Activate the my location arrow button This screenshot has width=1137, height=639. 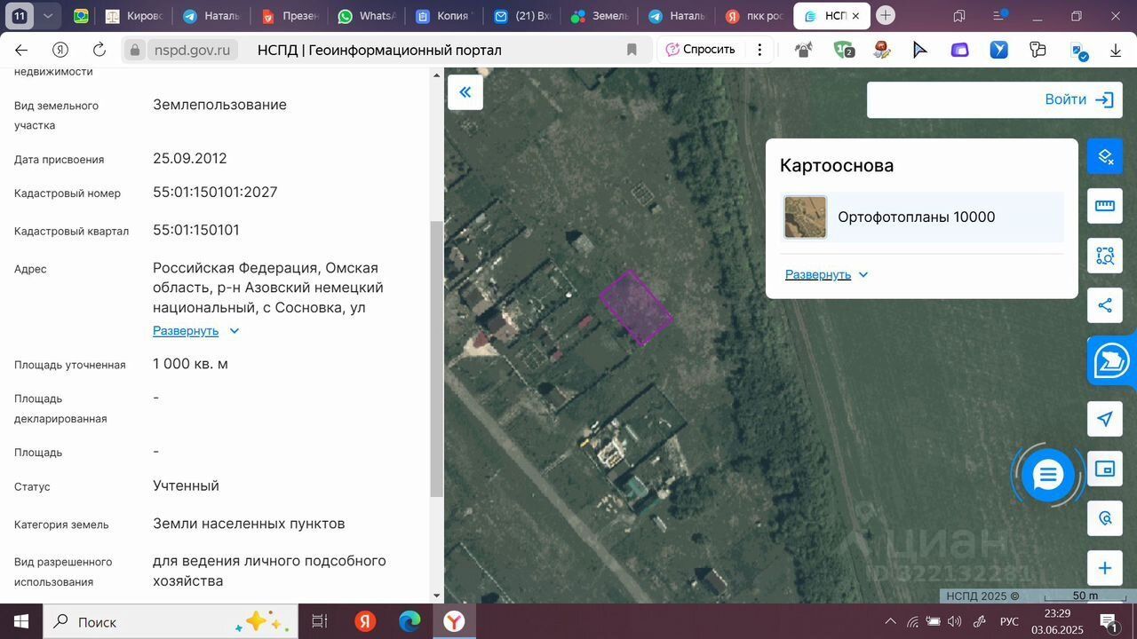tap(1105, 419)
